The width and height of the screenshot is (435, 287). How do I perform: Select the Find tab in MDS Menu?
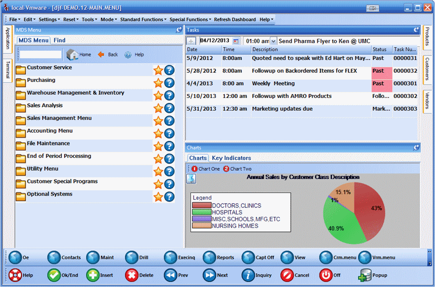tap(59, 40)
